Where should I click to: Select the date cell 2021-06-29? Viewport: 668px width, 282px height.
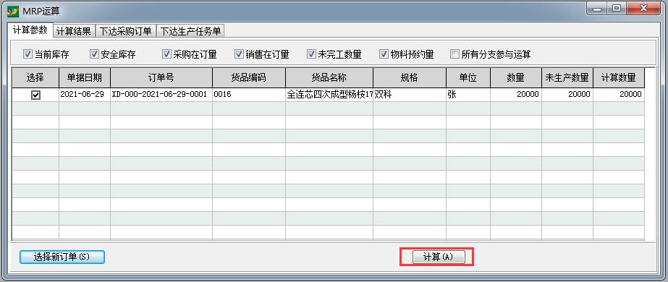[x=85, y=95]
